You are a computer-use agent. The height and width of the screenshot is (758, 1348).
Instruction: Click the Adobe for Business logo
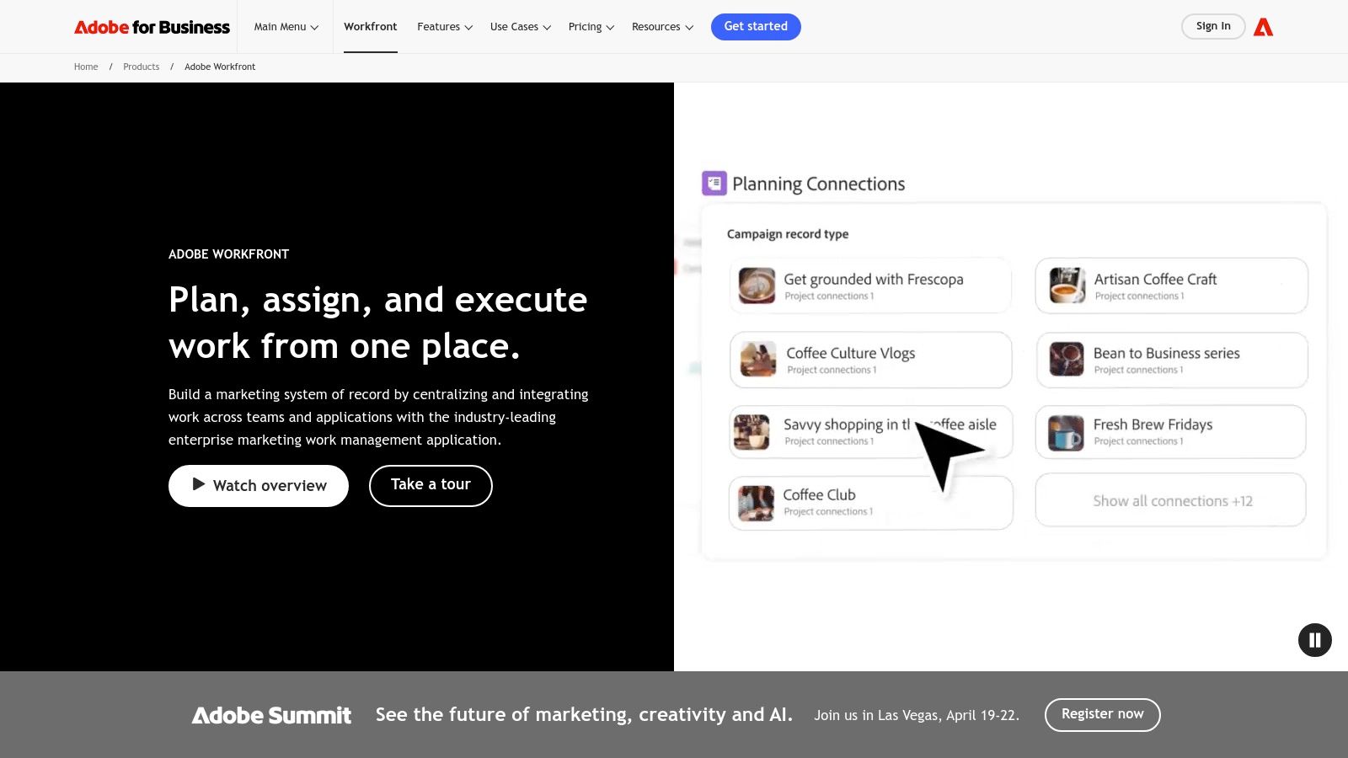pos(152,26)
